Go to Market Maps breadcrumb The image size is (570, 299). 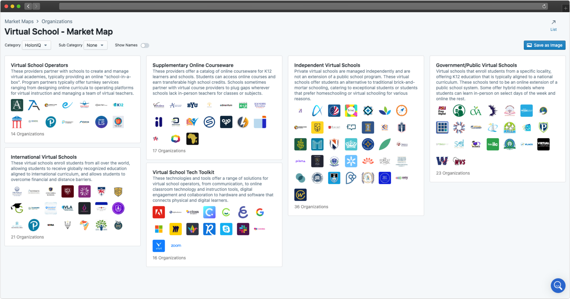point(19,21)
